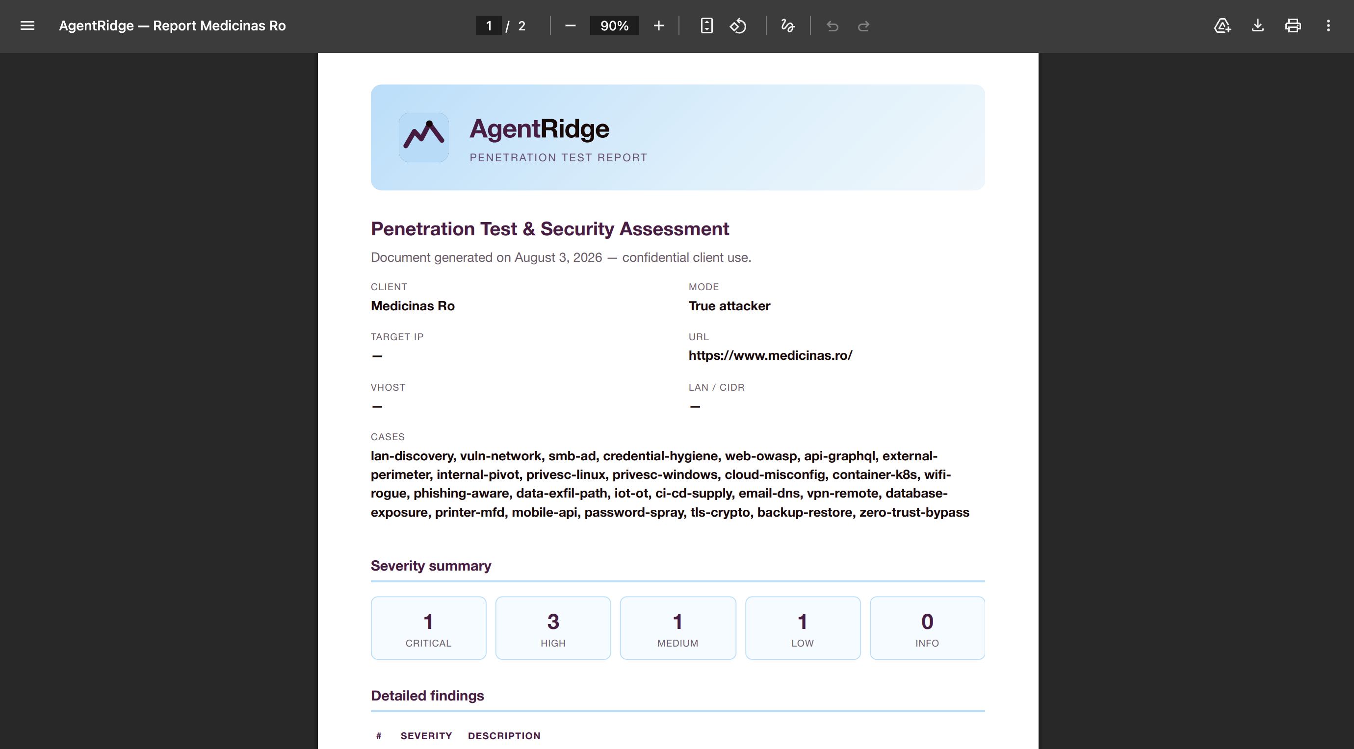This screenshot has height=749, width=1354.
Task: Select the LOW severity card
Action: pos(803,627)
